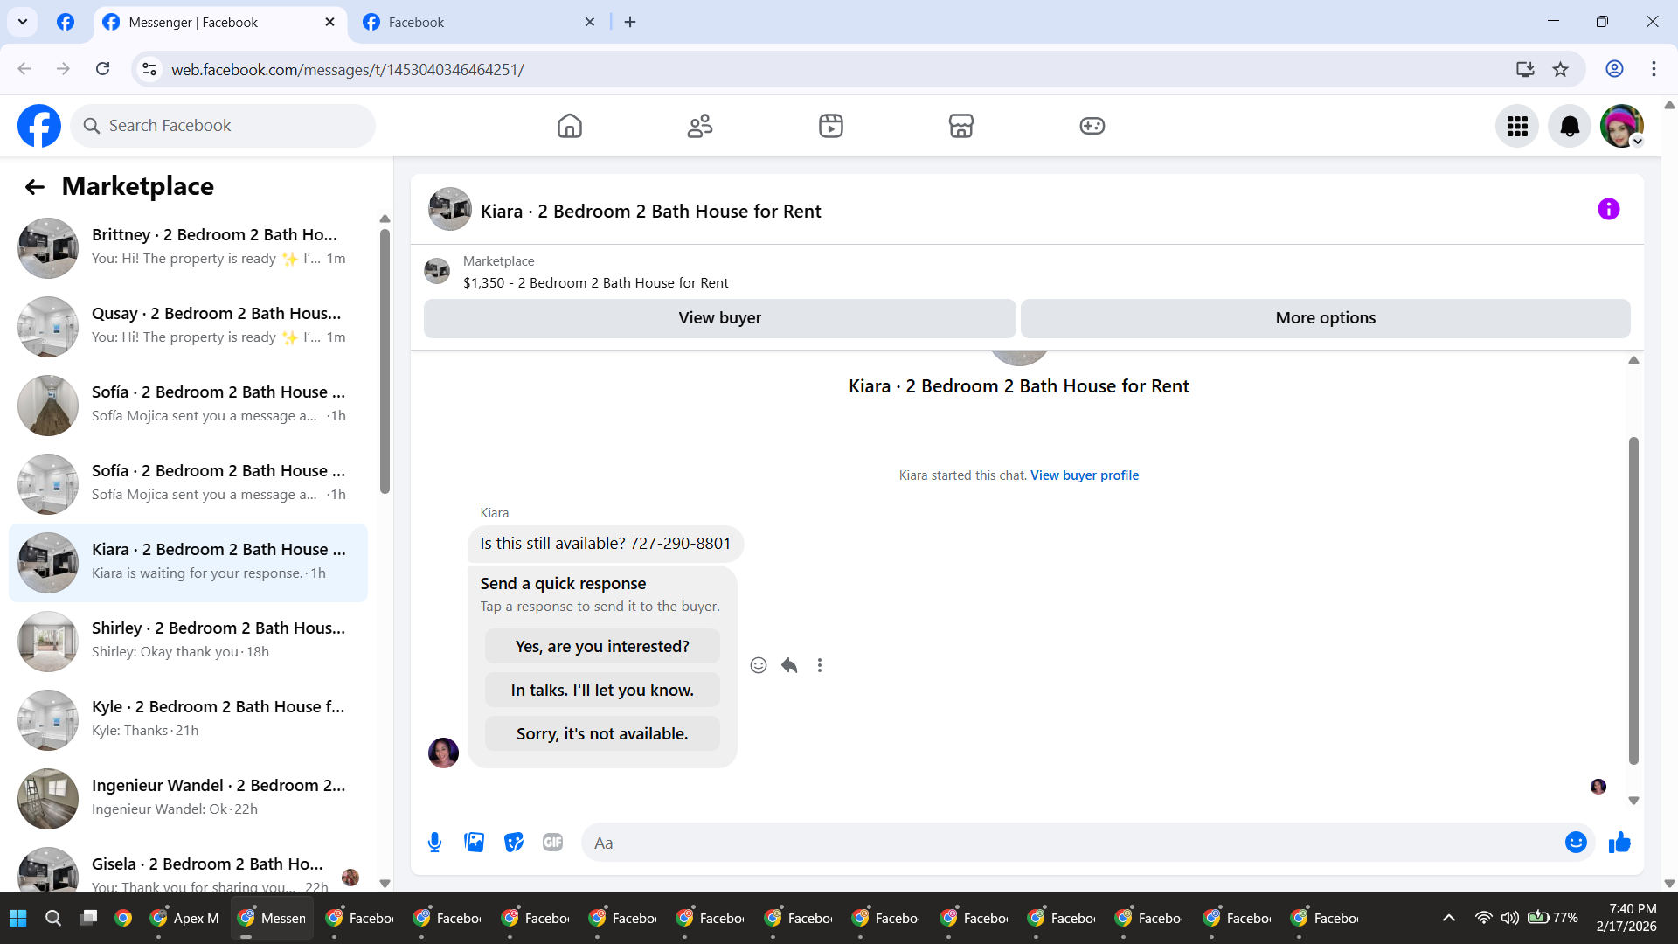Open the tab search dropdown arrow
Viewport: 1678px width, 944px height.
coord(23,22)
